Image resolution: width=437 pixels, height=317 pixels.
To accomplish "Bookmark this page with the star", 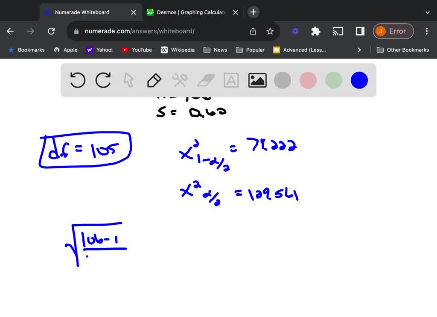I will click(x=270, y=31).
